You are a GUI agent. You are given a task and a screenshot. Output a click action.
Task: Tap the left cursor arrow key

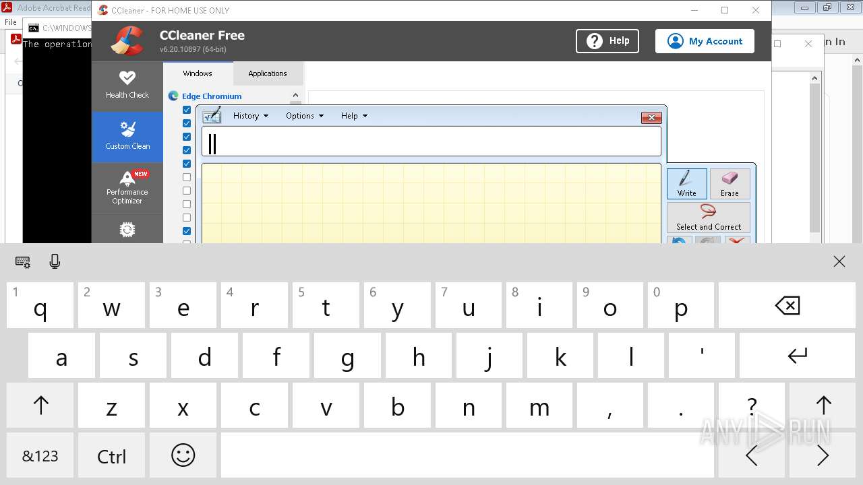752,455
